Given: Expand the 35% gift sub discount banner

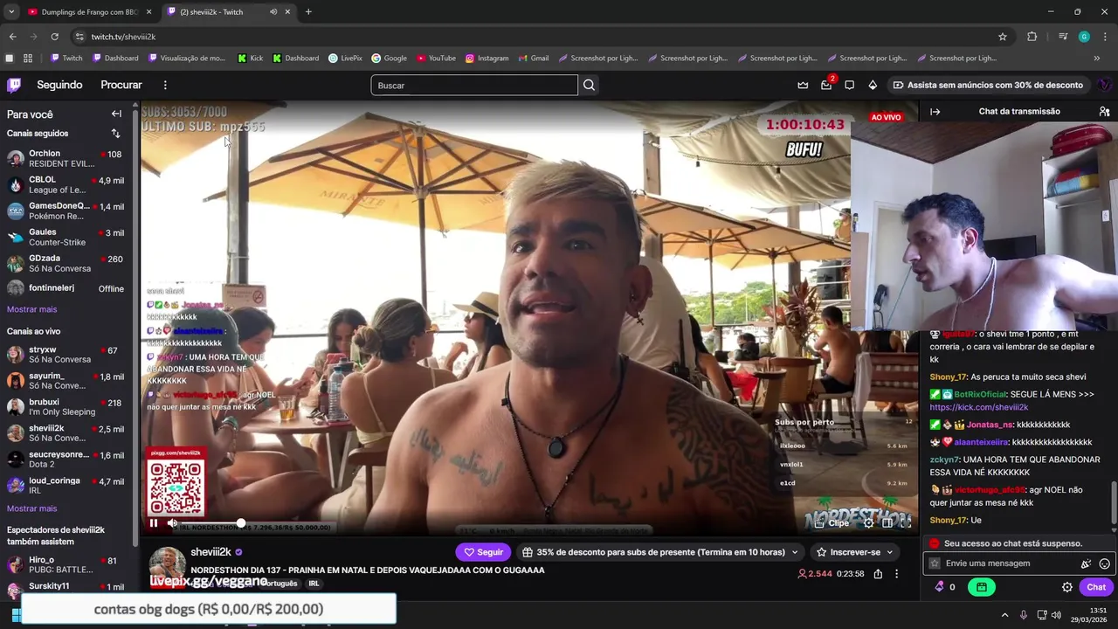Looking at the screenshot, I should pos(660,552).
